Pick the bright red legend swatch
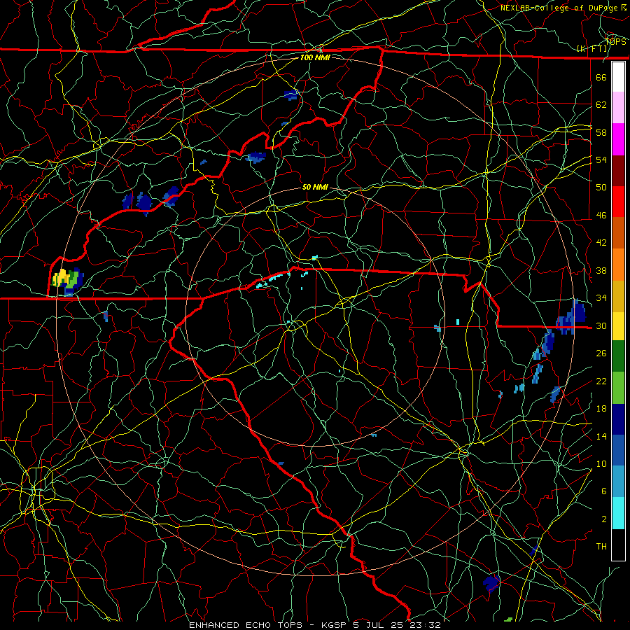 pyautogui.click(x=618, y=202)
